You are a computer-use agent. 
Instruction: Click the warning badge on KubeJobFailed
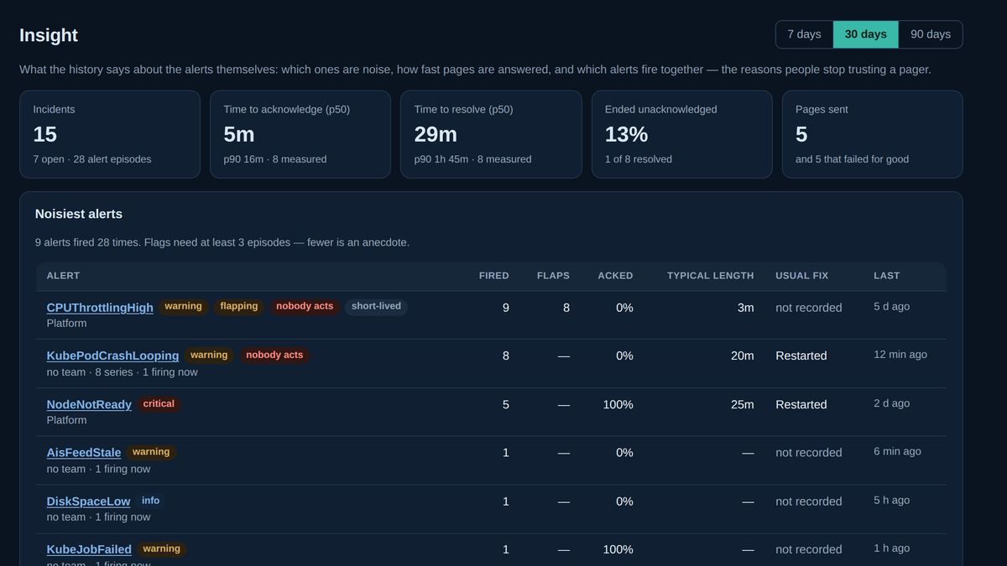click(161, 549)
